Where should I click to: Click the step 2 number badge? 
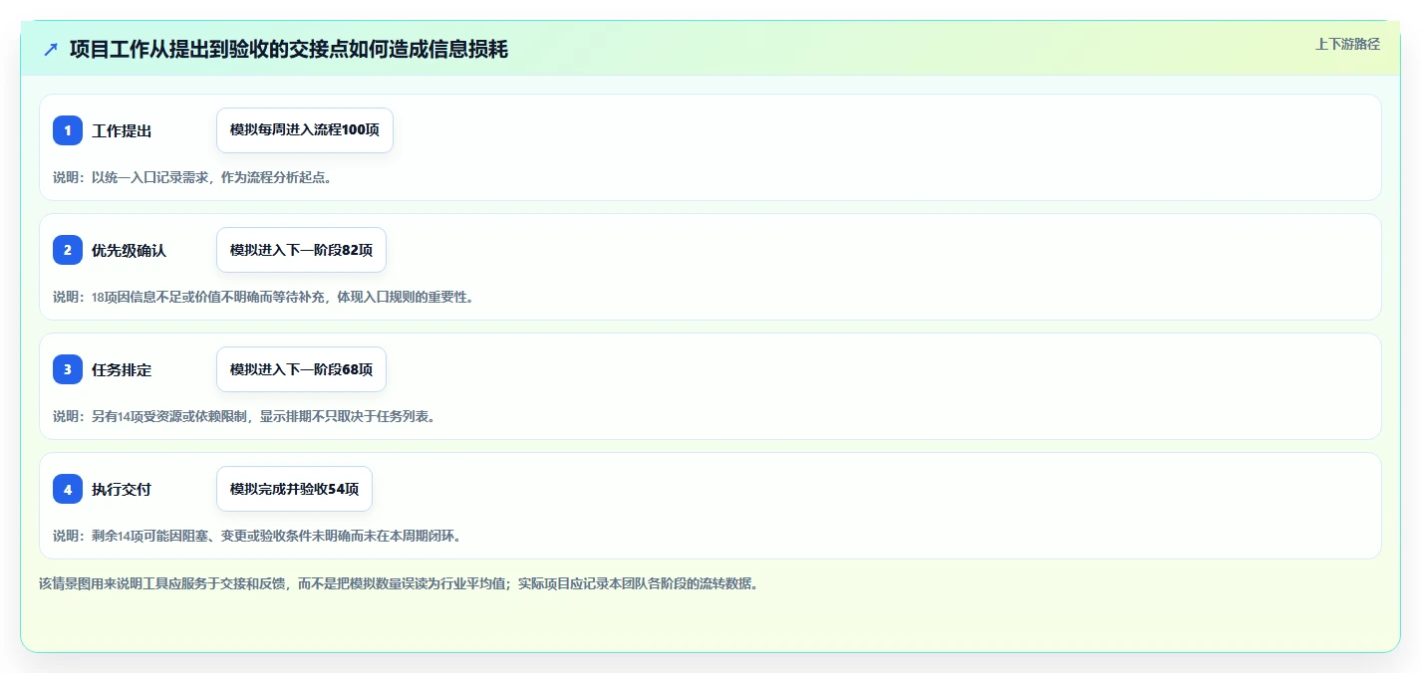click(x=68, y=250)
